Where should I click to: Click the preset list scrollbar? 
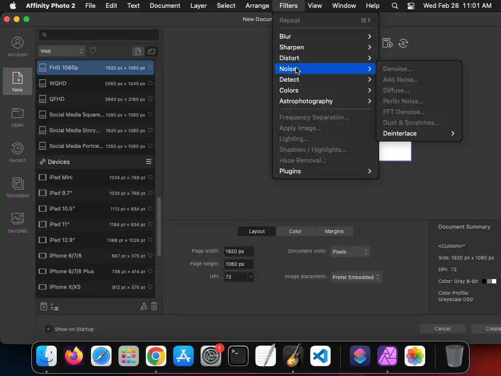click(x=159, y=226)
